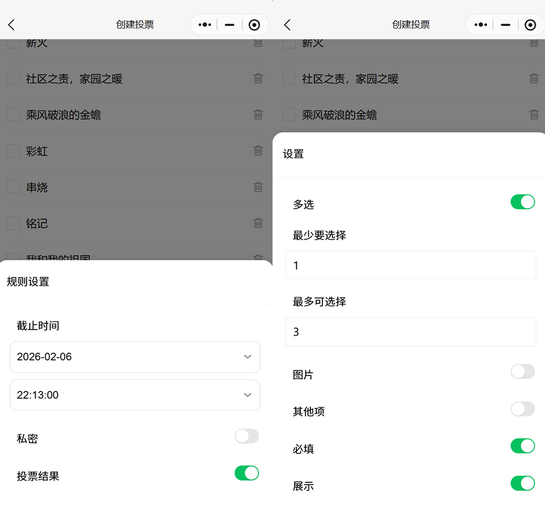545x514 pixels.
Task: Delete the 彩虹 option with its trash icon
Action: (258, 151)
